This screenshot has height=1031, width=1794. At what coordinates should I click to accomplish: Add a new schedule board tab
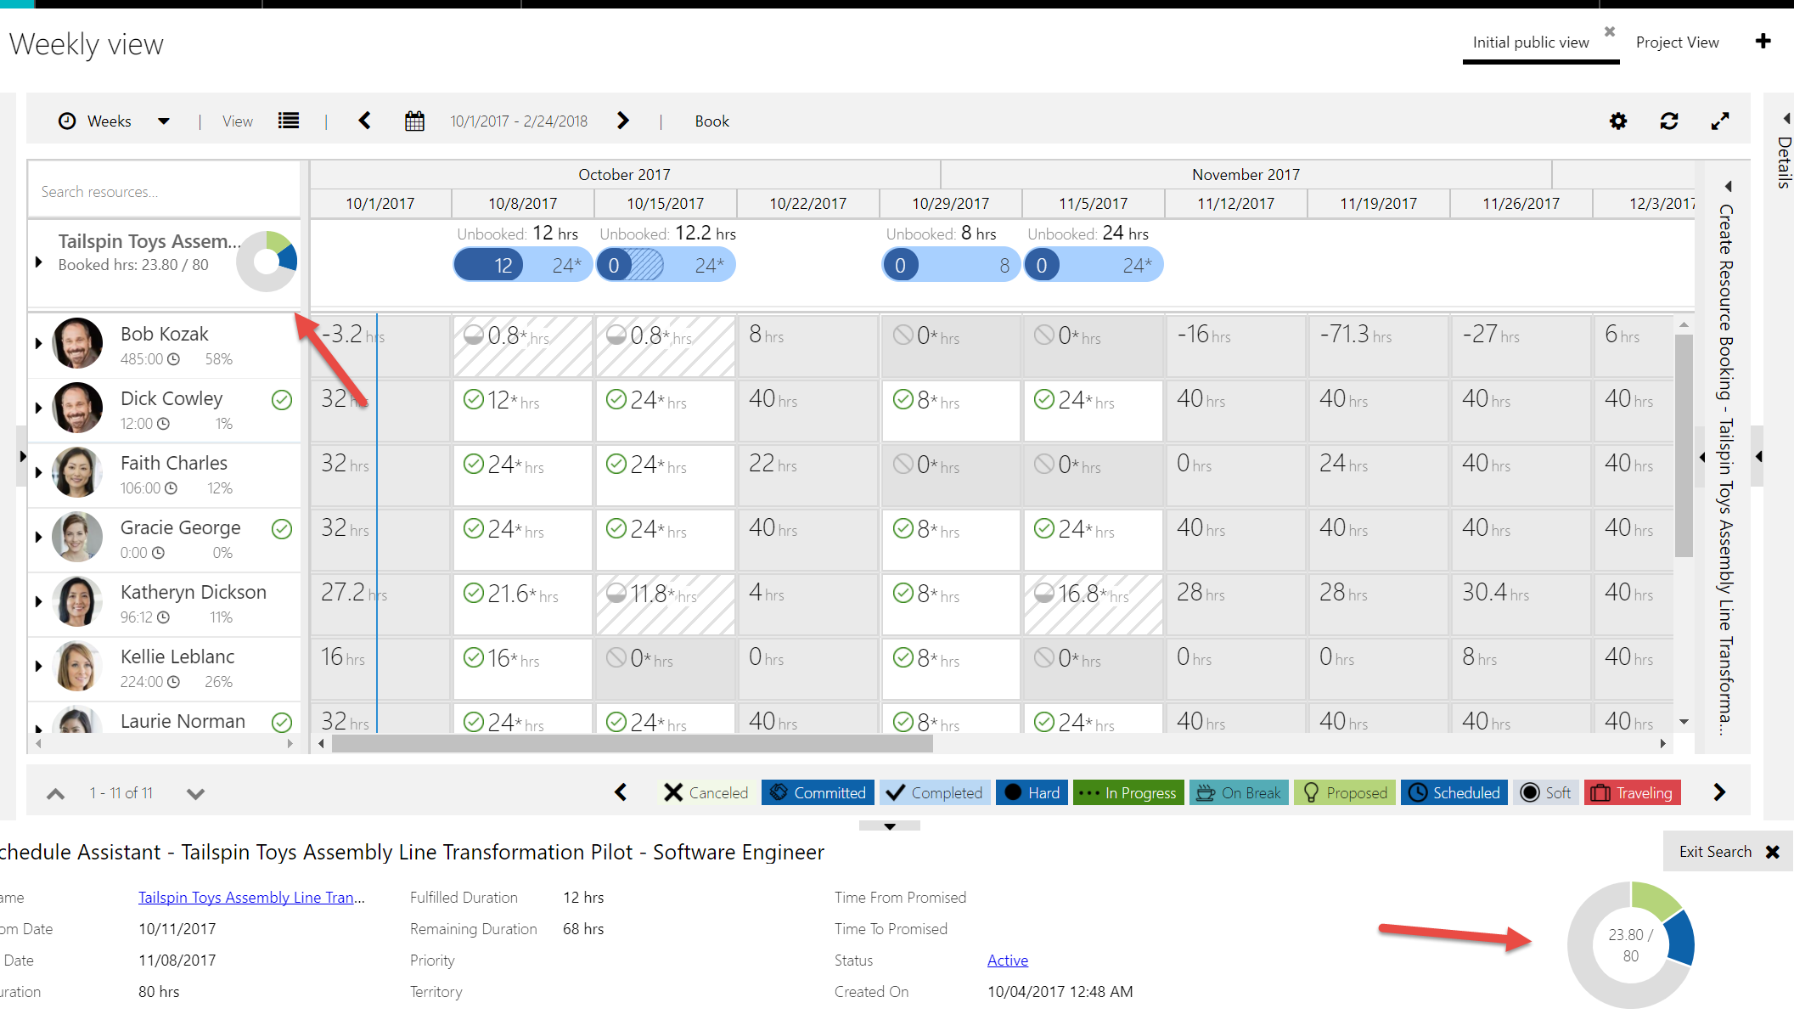tap(1763, 42)
